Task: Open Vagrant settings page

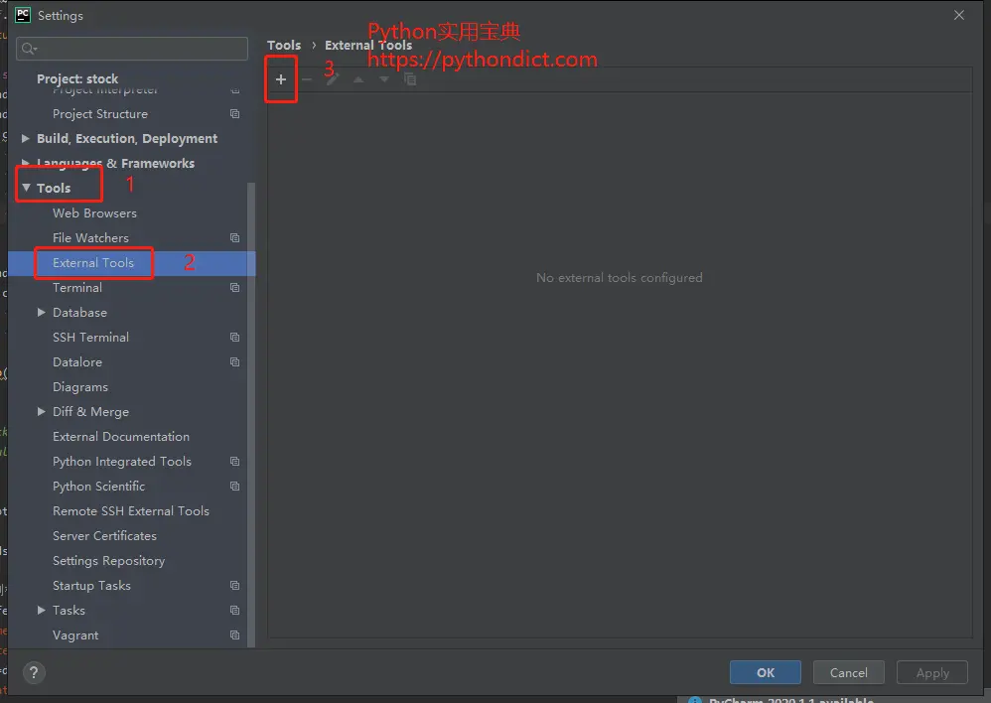Action: pyautogui.click(x=75, y=635)
